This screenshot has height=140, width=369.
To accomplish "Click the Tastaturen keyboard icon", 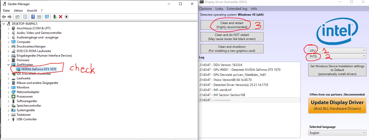I will coord(13,115).
